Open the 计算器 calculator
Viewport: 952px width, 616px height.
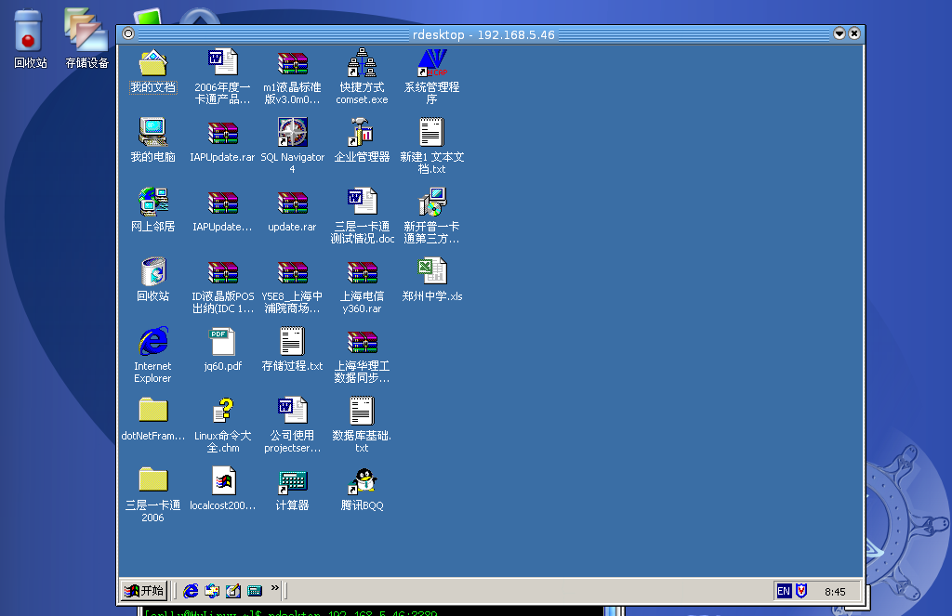pyautogui.click(x=292, y=483)
